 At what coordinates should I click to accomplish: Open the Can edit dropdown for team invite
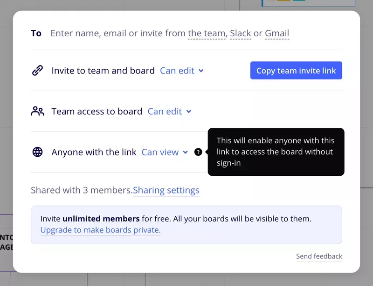click(182, 71)
